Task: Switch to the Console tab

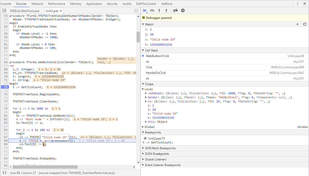Action: point(6,4)
